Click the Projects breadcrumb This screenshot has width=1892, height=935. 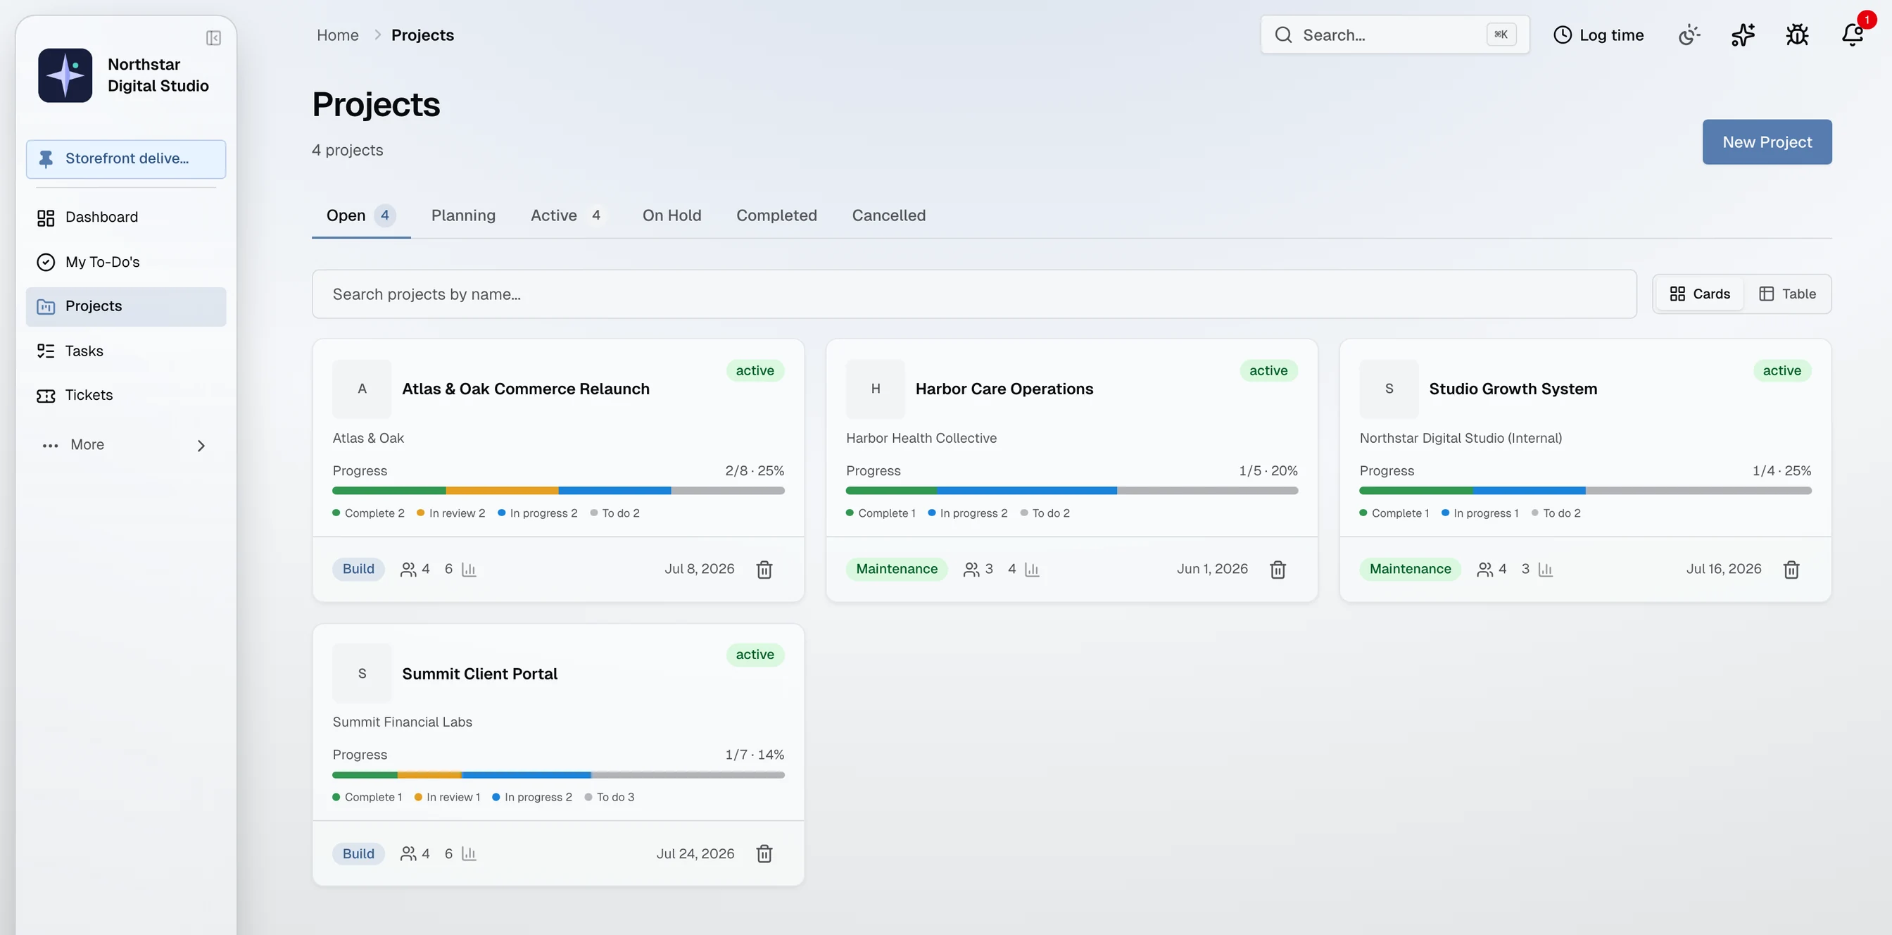(422, 34)
